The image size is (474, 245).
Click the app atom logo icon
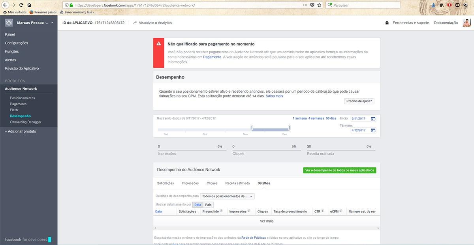click(9, 22)
